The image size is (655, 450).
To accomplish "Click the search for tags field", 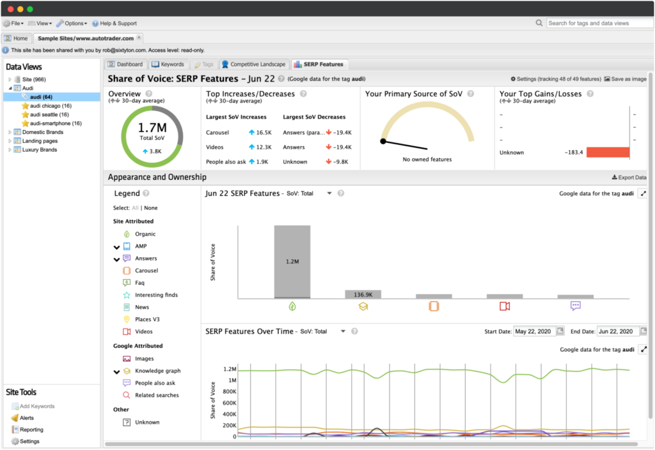I will click(x=600, y=24).
